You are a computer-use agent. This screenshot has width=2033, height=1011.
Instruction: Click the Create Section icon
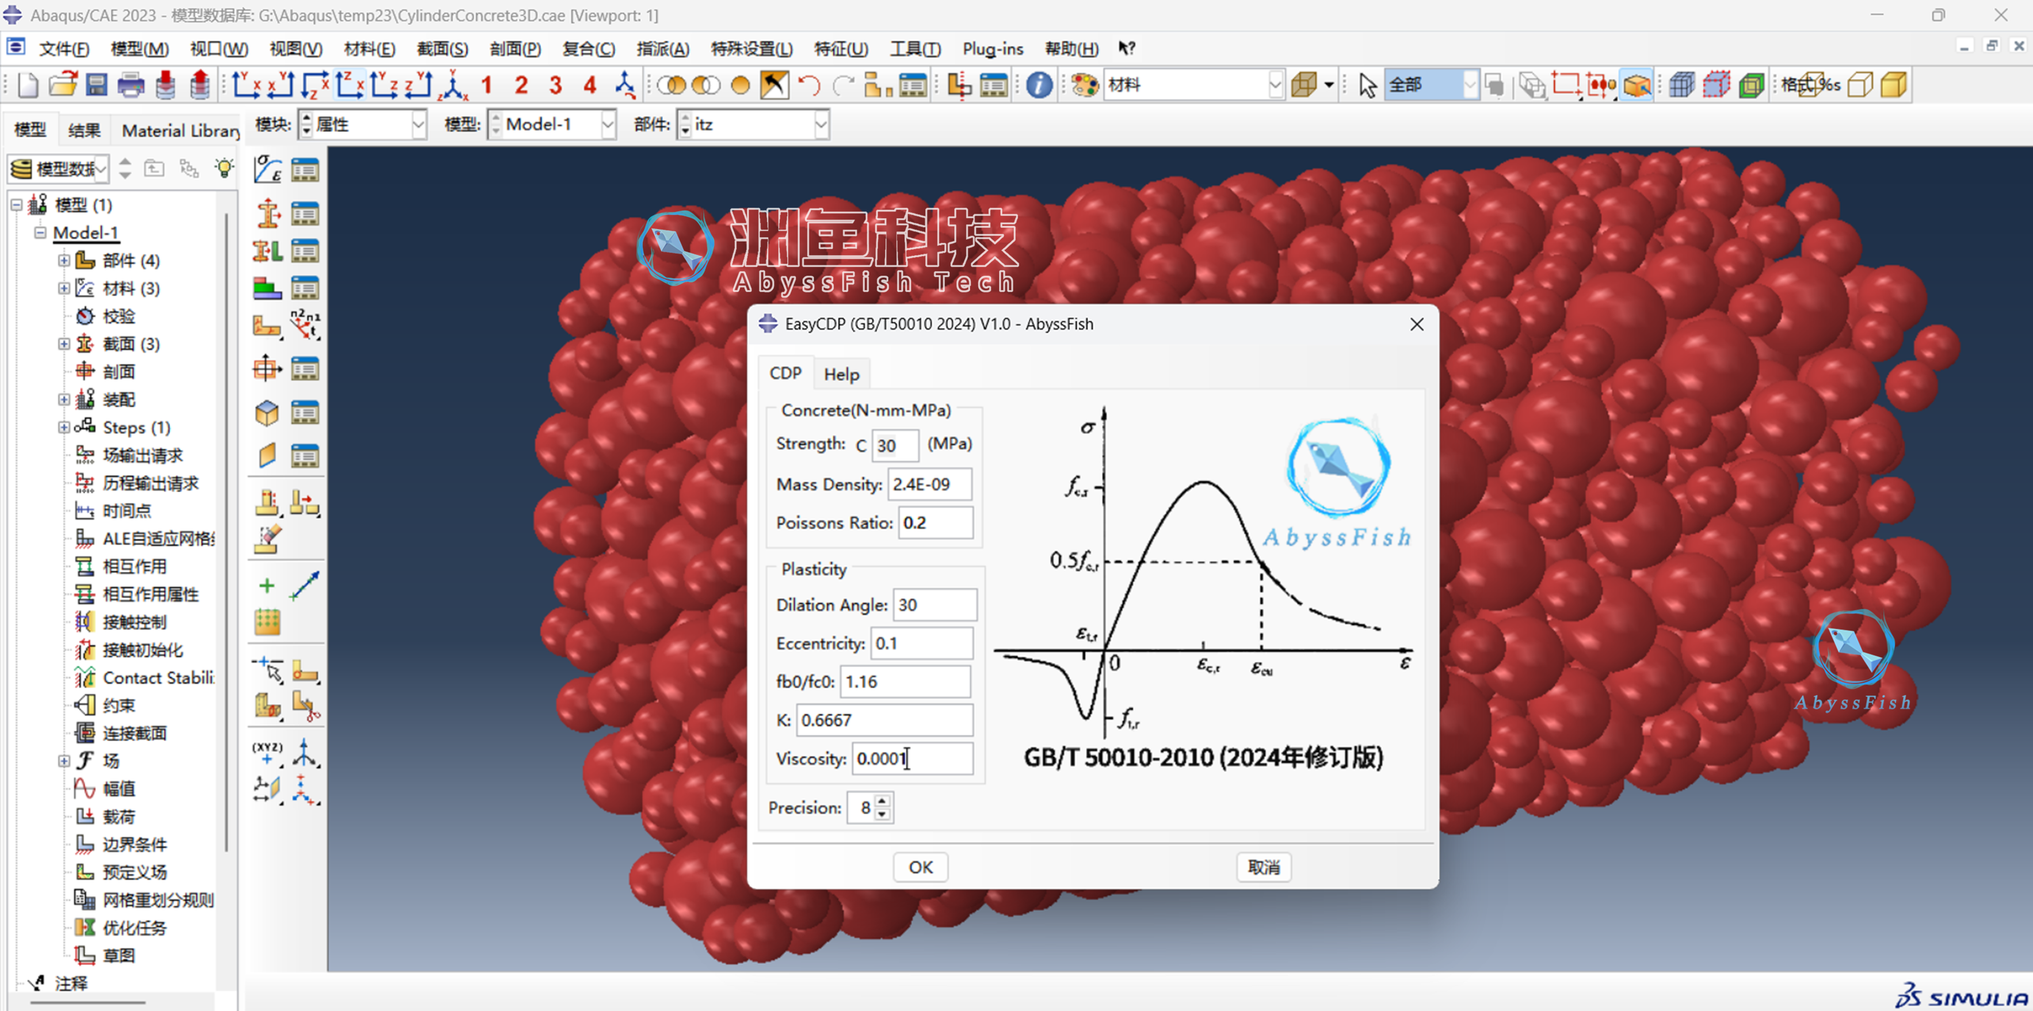pyautogui.click(x=268, y=213)
